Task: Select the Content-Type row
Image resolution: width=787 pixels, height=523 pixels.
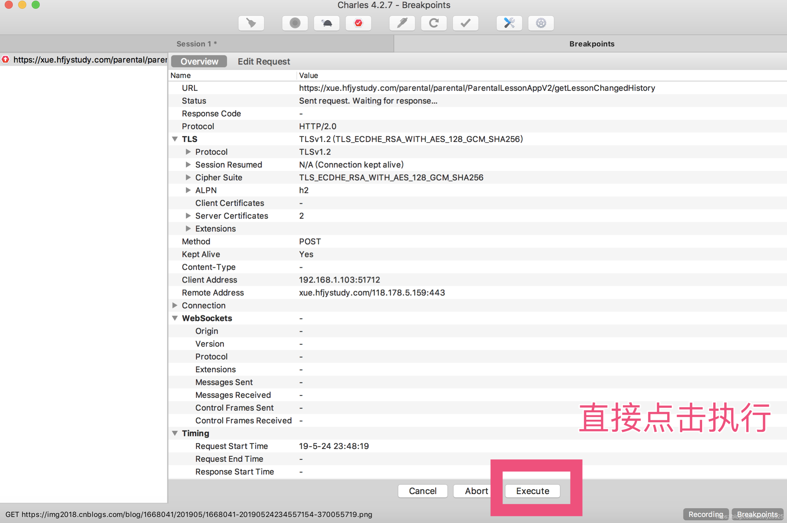Action: coord(478,267)
